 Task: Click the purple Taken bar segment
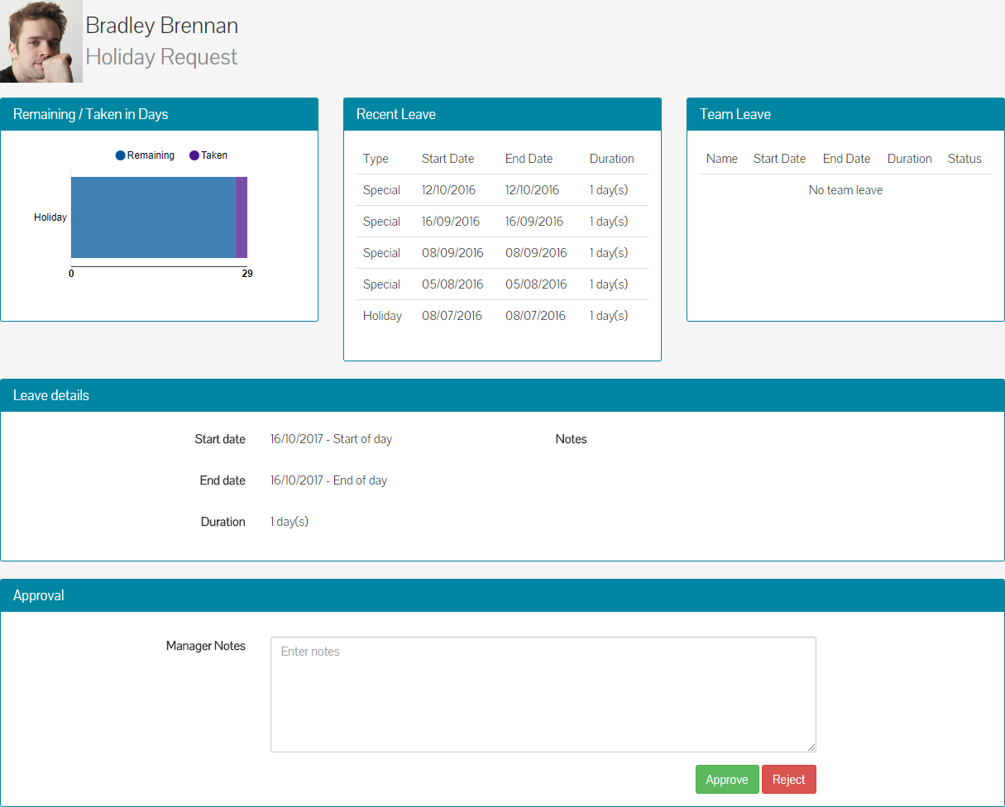pyautogui.click(x=242, y=217)
